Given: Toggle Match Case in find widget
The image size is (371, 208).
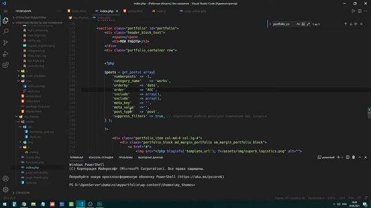Looking at the screenshot, I should 298,24.
